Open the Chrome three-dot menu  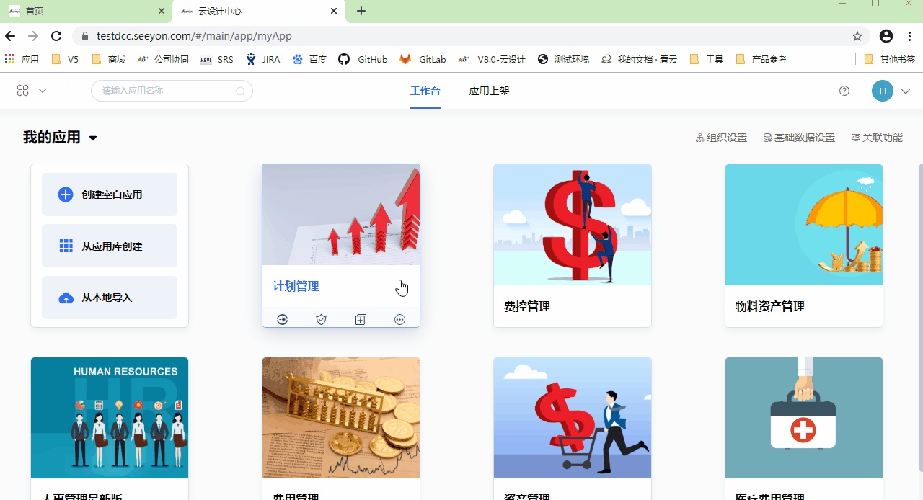tap(910, 36)
